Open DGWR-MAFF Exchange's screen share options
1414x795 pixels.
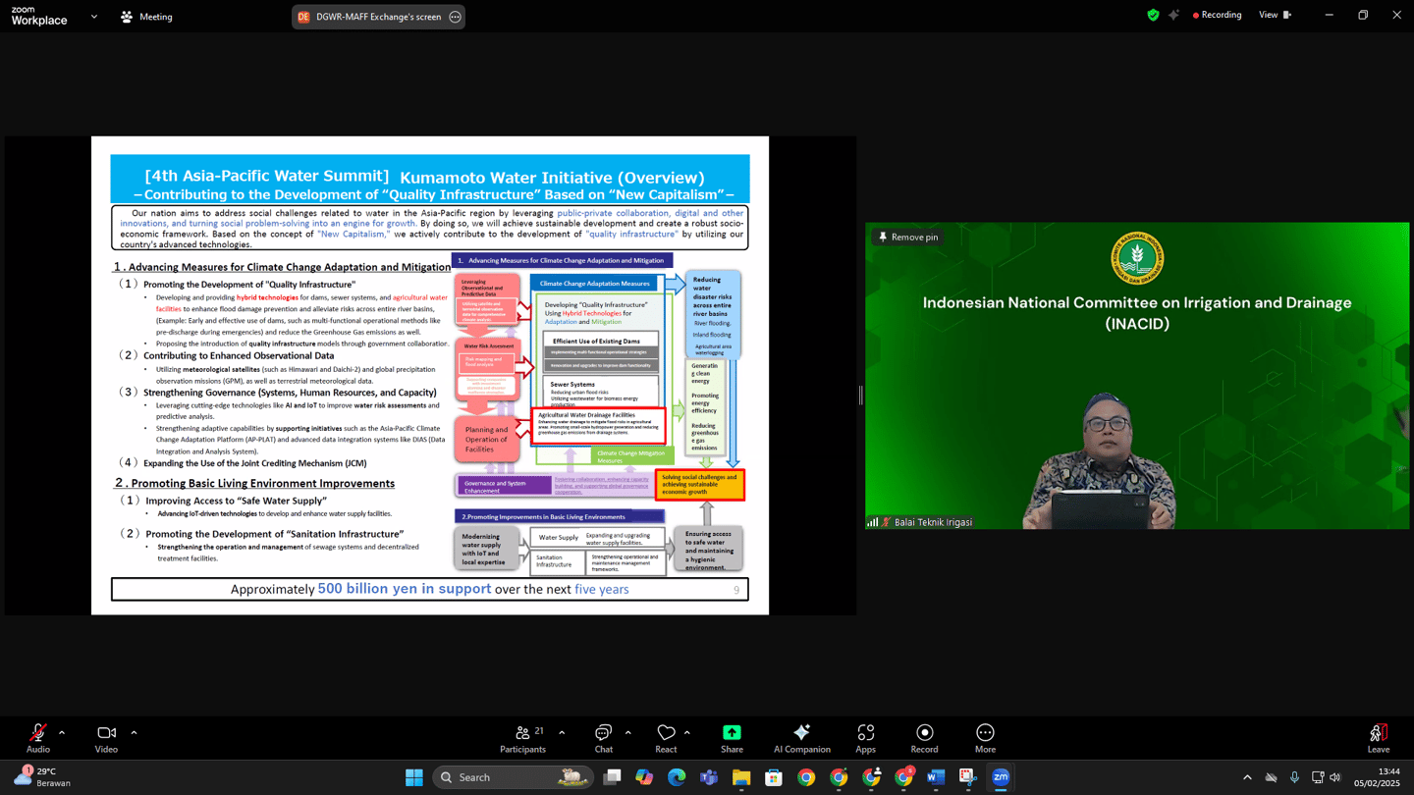(455, 17)
